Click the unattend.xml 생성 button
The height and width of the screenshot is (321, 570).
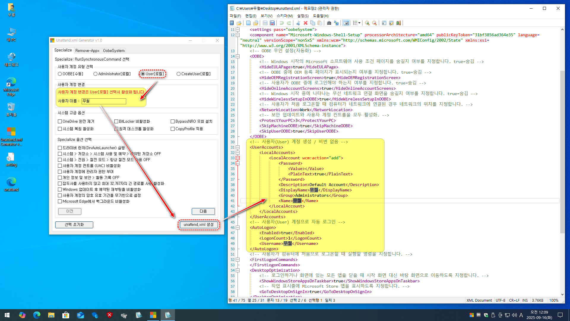[x=199, y=225]
